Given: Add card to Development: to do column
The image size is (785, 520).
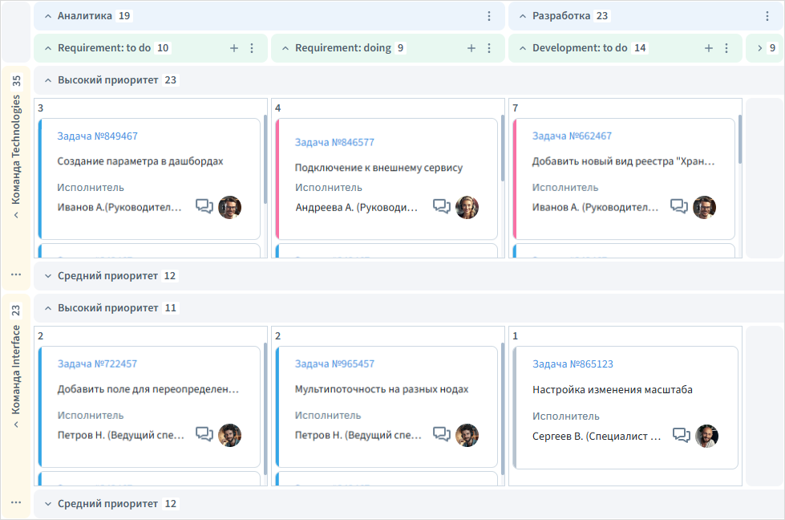Looking at the screenshot, I should coord(709,48).
